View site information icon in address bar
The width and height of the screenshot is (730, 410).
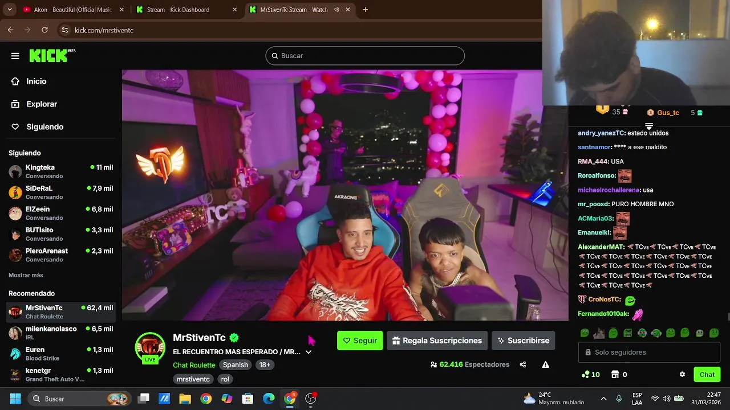65,30
